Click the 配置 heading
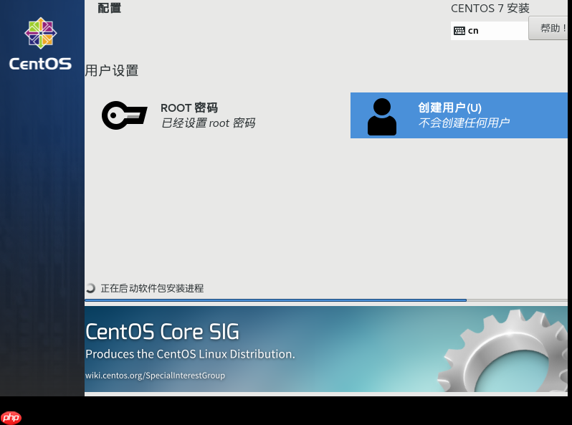The image size is (572, 425). click(110, 8)
